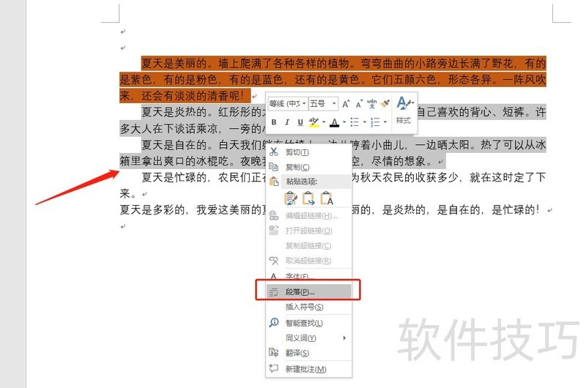Click text 夏天是炎热的 in second paragraph
The image size is (586, 388).
click(174, 112)
